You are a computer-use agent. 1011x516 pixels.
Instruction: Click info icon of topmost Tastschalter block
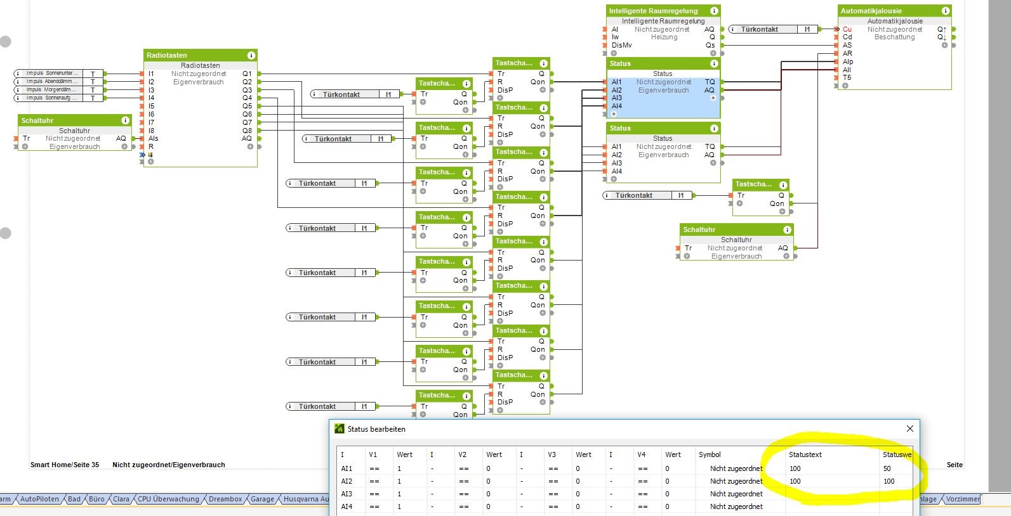click(543, 63)
